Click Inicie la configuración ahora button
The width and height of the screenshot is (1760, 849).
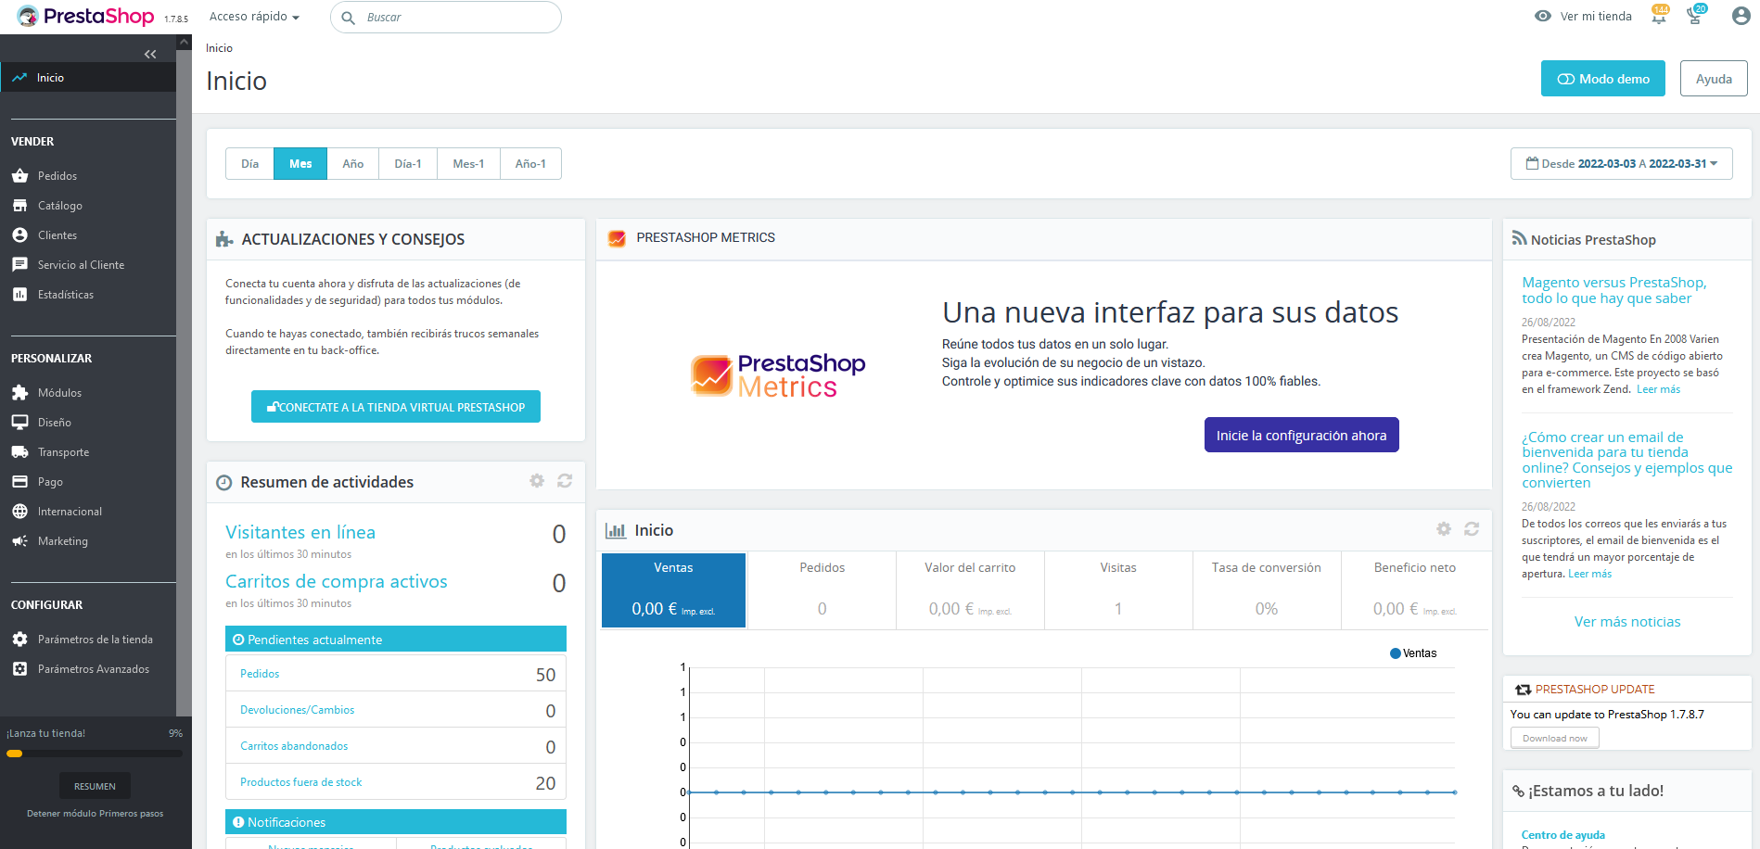tap(1301, 436)
